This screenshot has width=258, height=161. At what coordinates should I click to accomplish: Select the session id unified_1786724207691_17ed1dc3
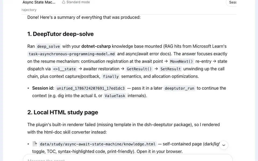[91, 88]
